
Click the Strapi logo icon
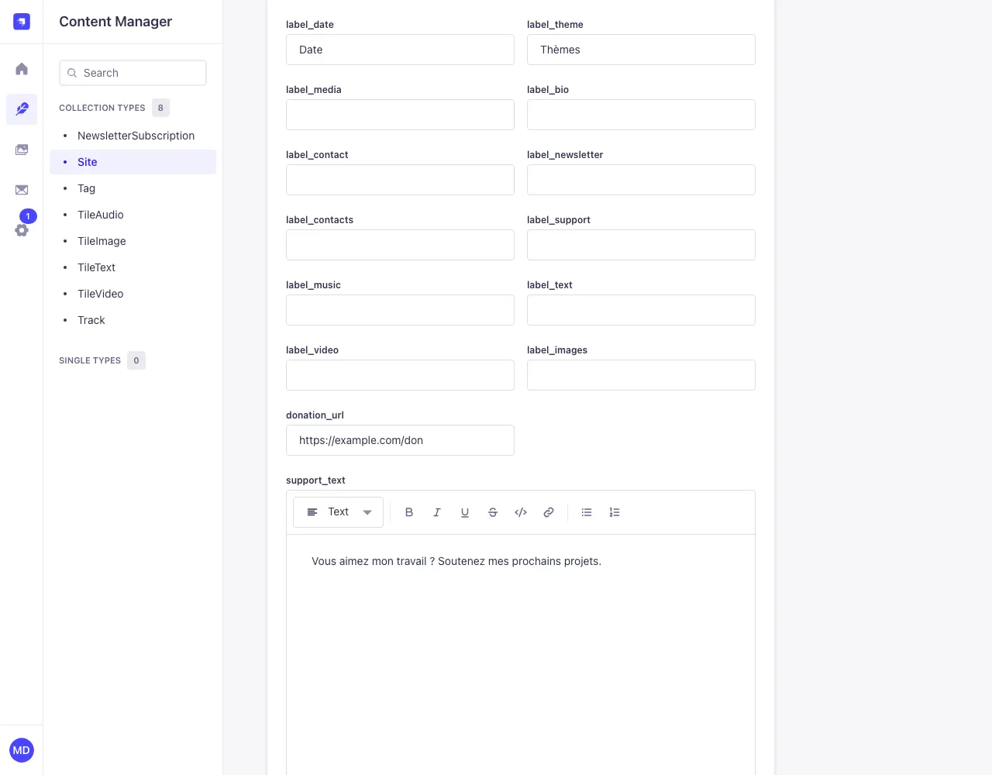(x=22, y=22)
